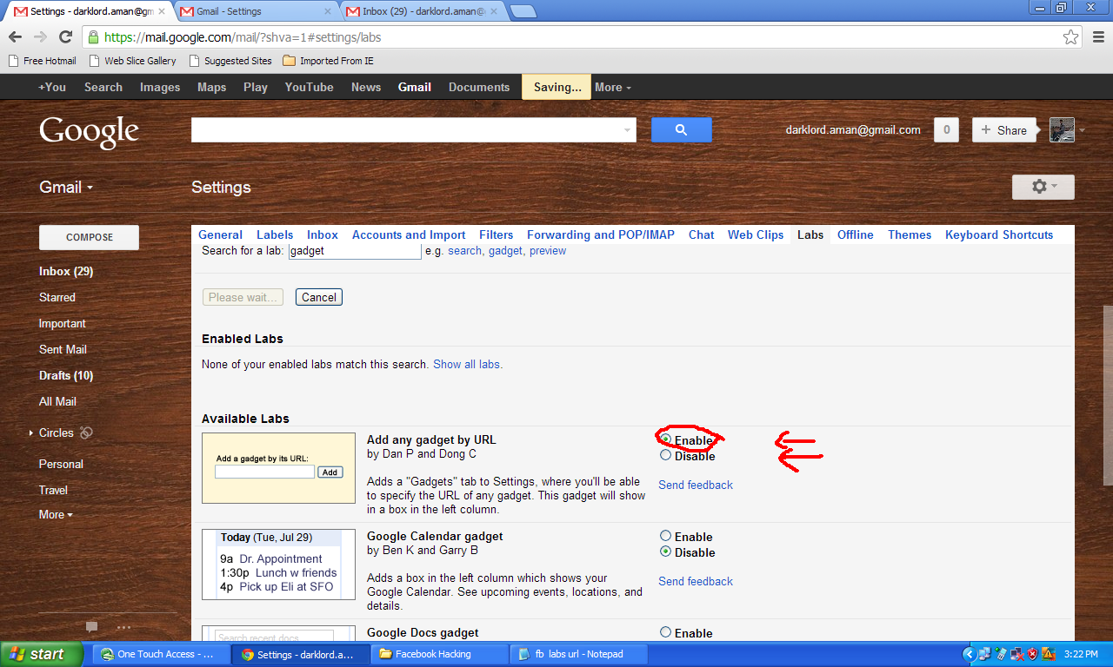Open Forwarding and POP/IMAP tab
The image size is (1113, 667).
601,234
